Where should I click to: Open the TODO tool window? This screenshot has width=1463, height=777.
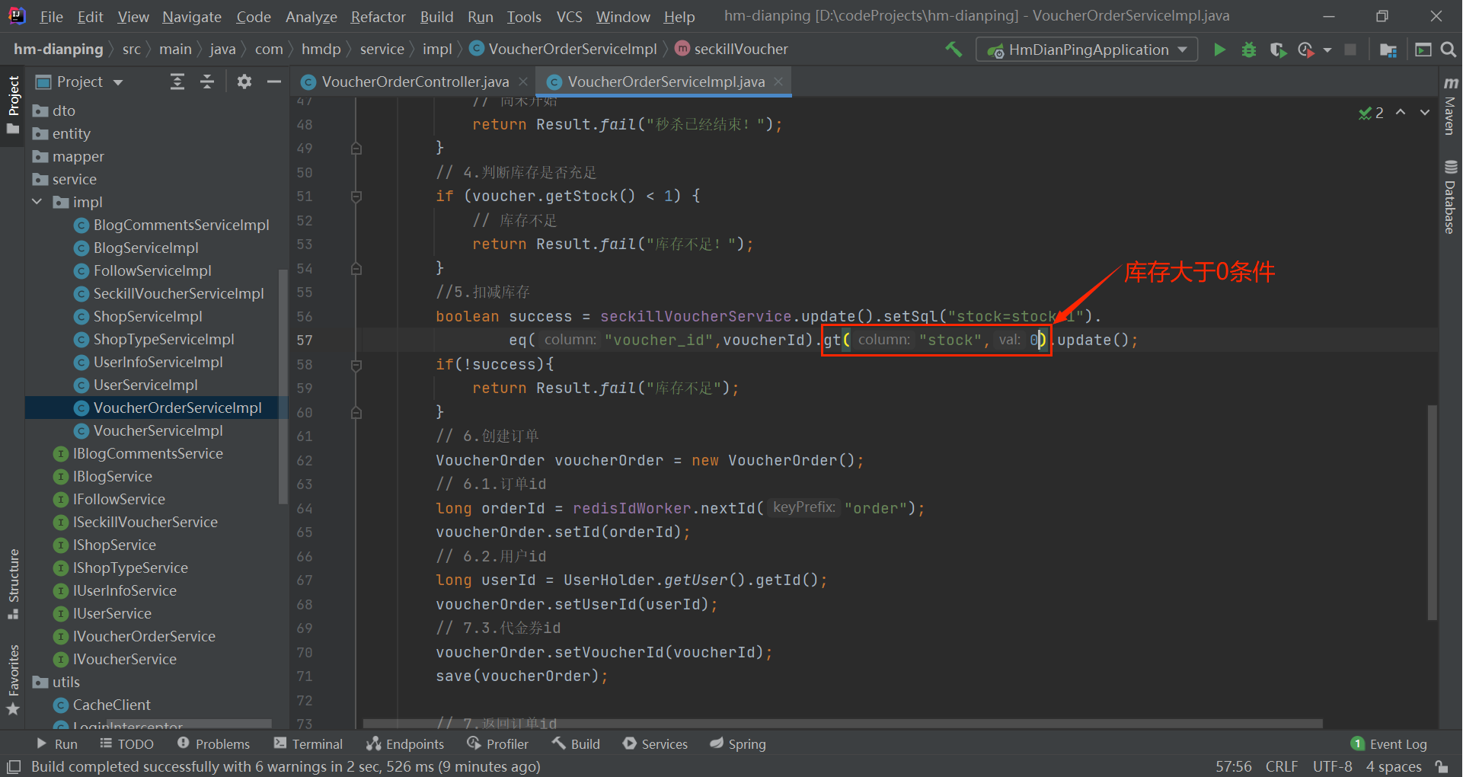click(x=126, y=744)
